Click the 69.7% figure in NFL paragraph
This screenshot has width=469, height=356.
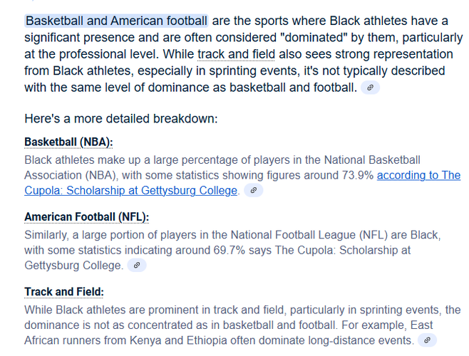click(x=229, y=250)
